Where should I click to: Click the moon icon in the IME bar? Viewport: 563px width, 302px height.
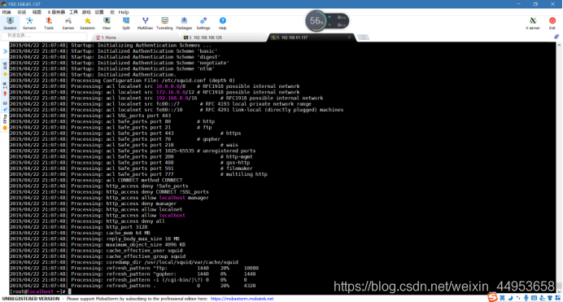click(510, 298)
